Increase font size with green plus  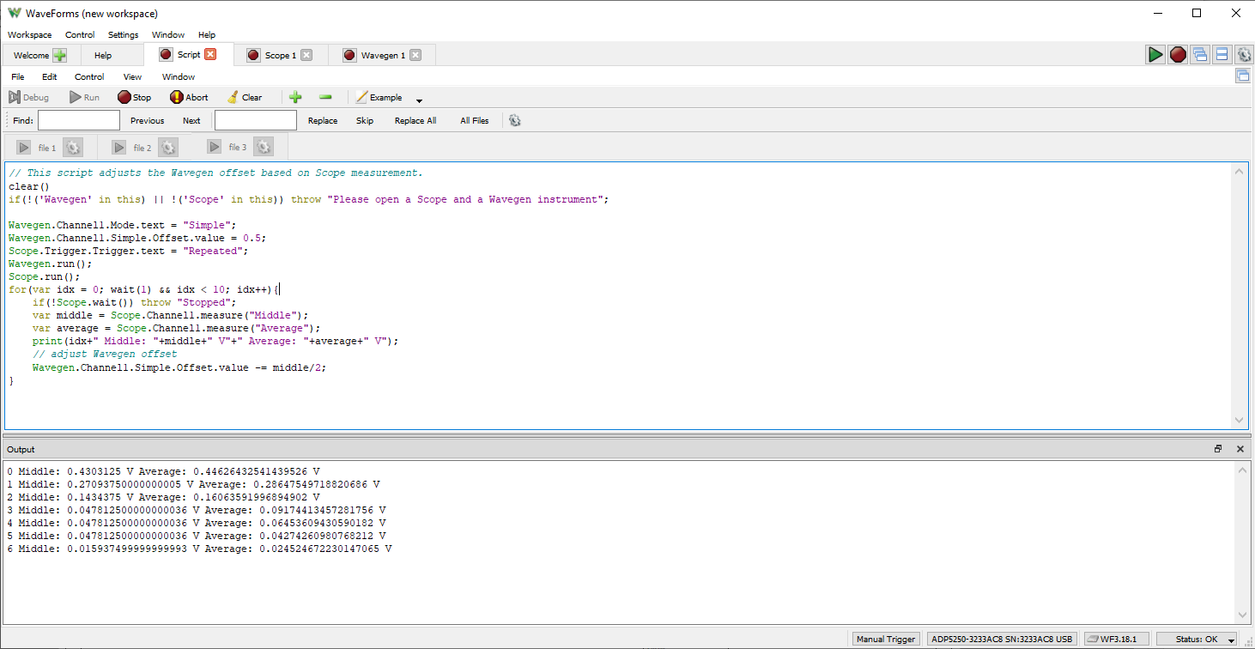[295, 97]
